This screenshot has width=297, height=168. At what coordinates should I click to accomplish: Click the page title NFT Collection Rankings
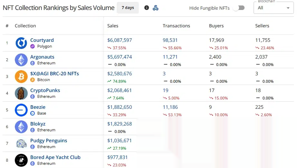59,8
